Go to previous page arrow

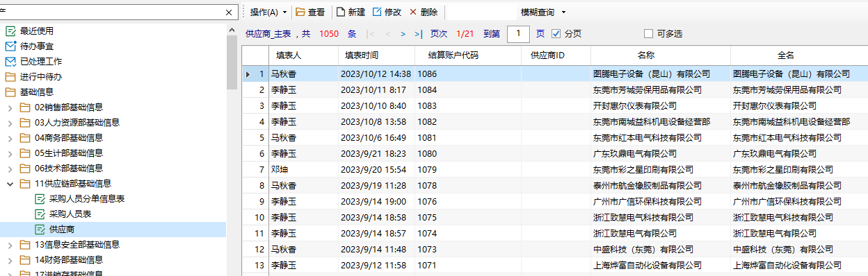coord(388,34)
